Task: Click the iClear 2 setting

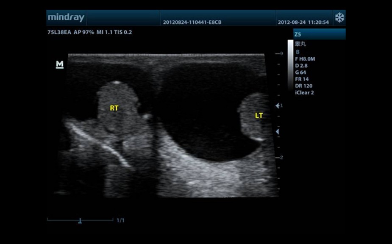Action: coord(304,93)
